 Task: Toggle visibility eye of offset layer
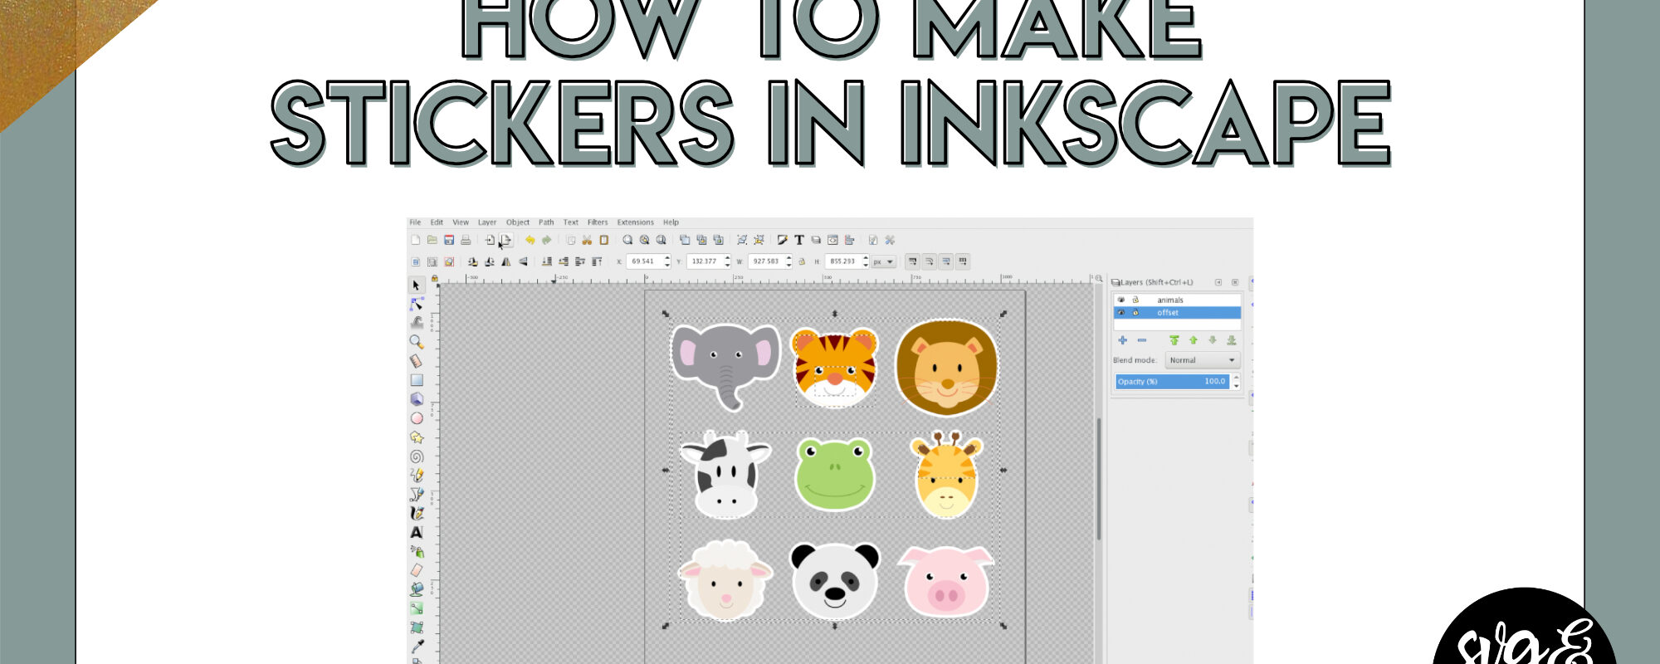coord(1121,313)
